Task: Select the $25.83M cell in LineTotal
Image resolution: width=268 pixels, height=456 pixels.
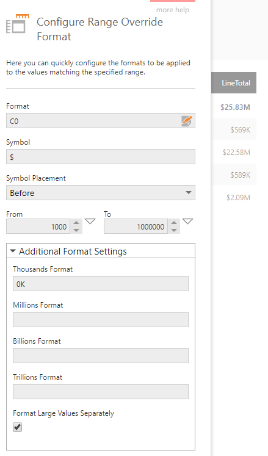Action: pos(235,107)
